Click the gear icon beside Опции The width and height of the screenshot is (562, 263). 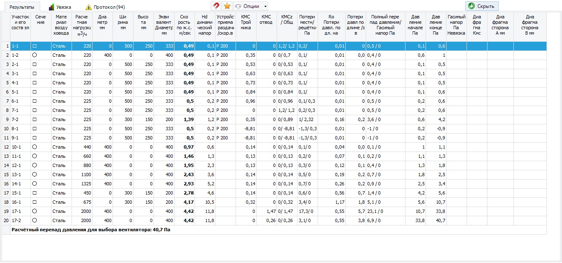(238, 6)
